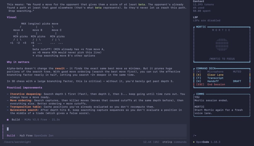254x146 pixels.
Task: Click the highlighted word result
Action: (x=60, y=68)
